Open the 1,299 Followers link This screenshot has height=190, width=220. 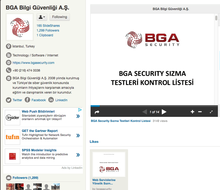click(x=48, y=30)
